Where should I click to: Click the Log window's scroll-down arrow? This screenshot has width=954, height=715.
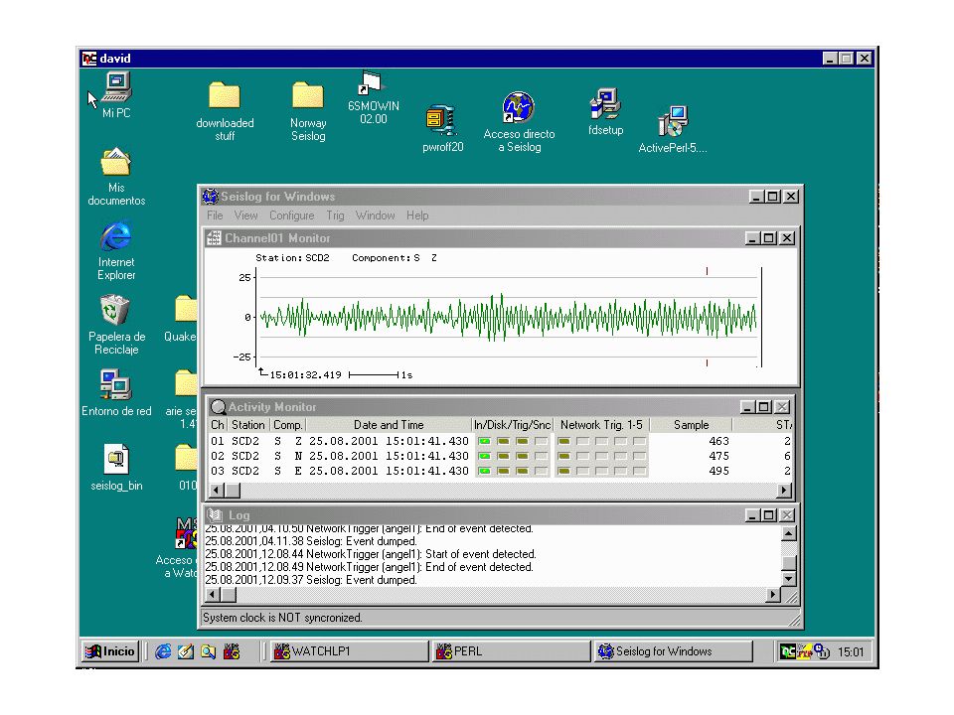coord(788,579)
